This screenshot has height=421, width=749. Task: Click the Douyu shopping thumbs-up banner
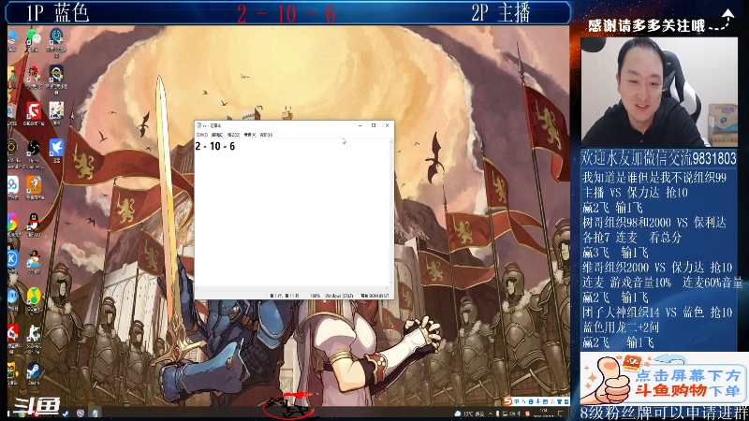pyautogui.click(x=664, y=379)
